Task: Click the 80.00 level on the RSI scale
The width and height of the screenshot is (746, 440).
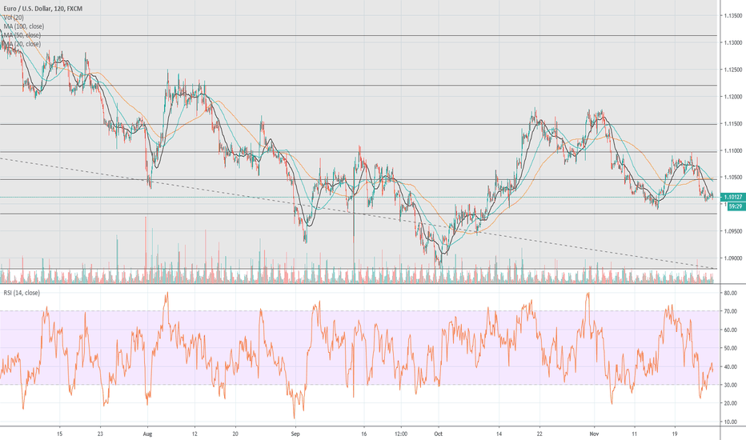Action: [731, 294]
